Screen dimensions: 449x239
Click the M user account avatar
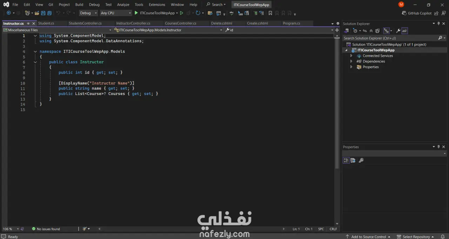click(x=401, y=5)
